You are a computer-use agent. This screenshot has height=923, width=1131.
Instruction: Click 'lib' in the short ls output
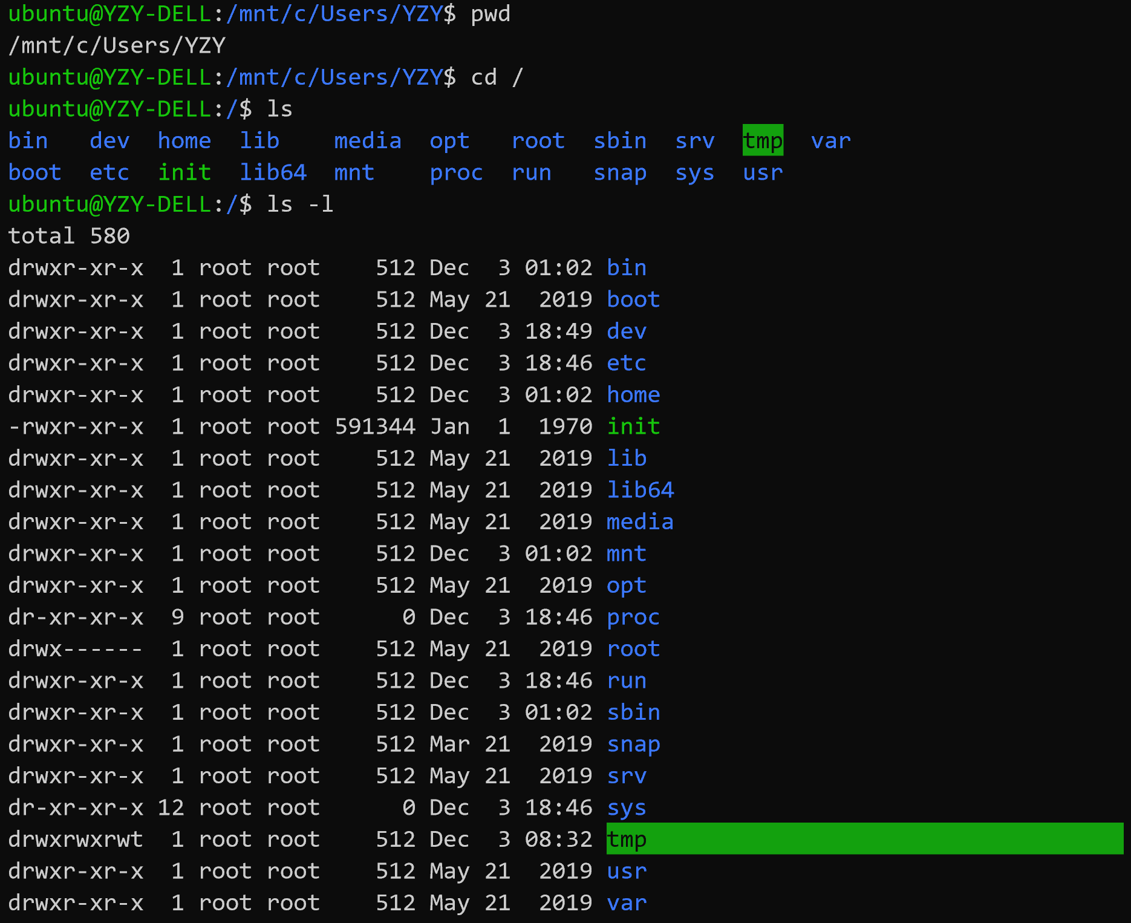(x=259, y=141)
